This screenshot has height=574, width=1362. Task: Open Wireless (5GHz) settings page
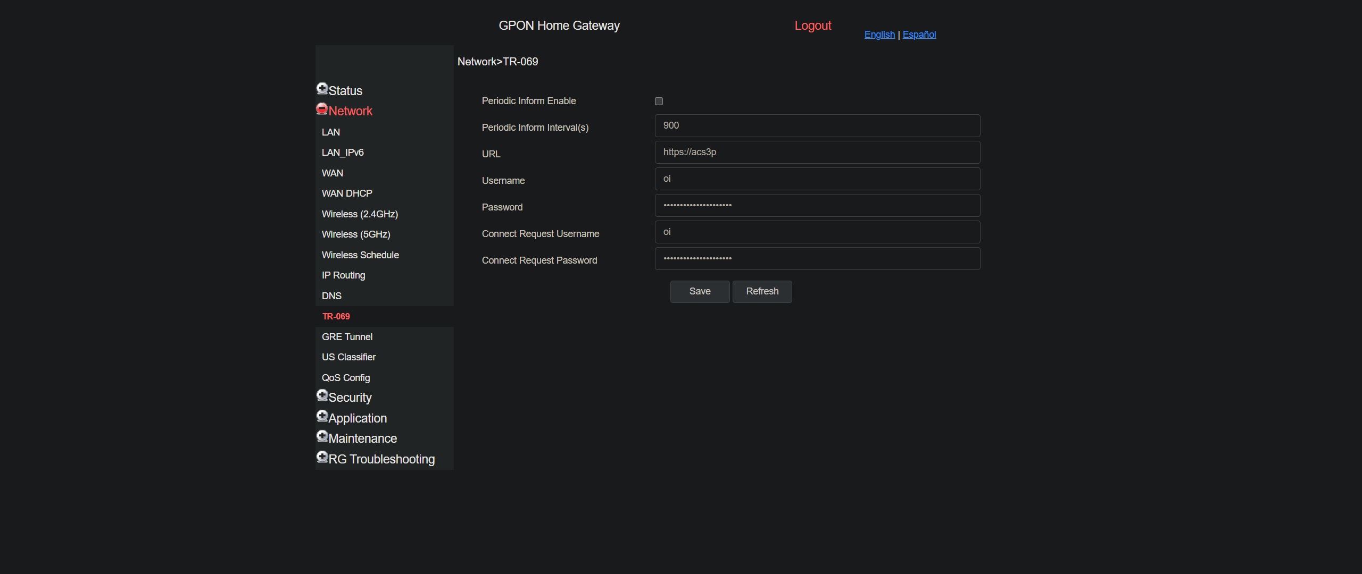pyautogui.click(x=356, y=234)
